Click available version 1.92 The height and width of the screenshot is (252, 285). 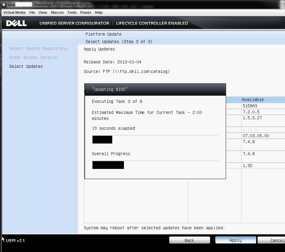point(248,166)
